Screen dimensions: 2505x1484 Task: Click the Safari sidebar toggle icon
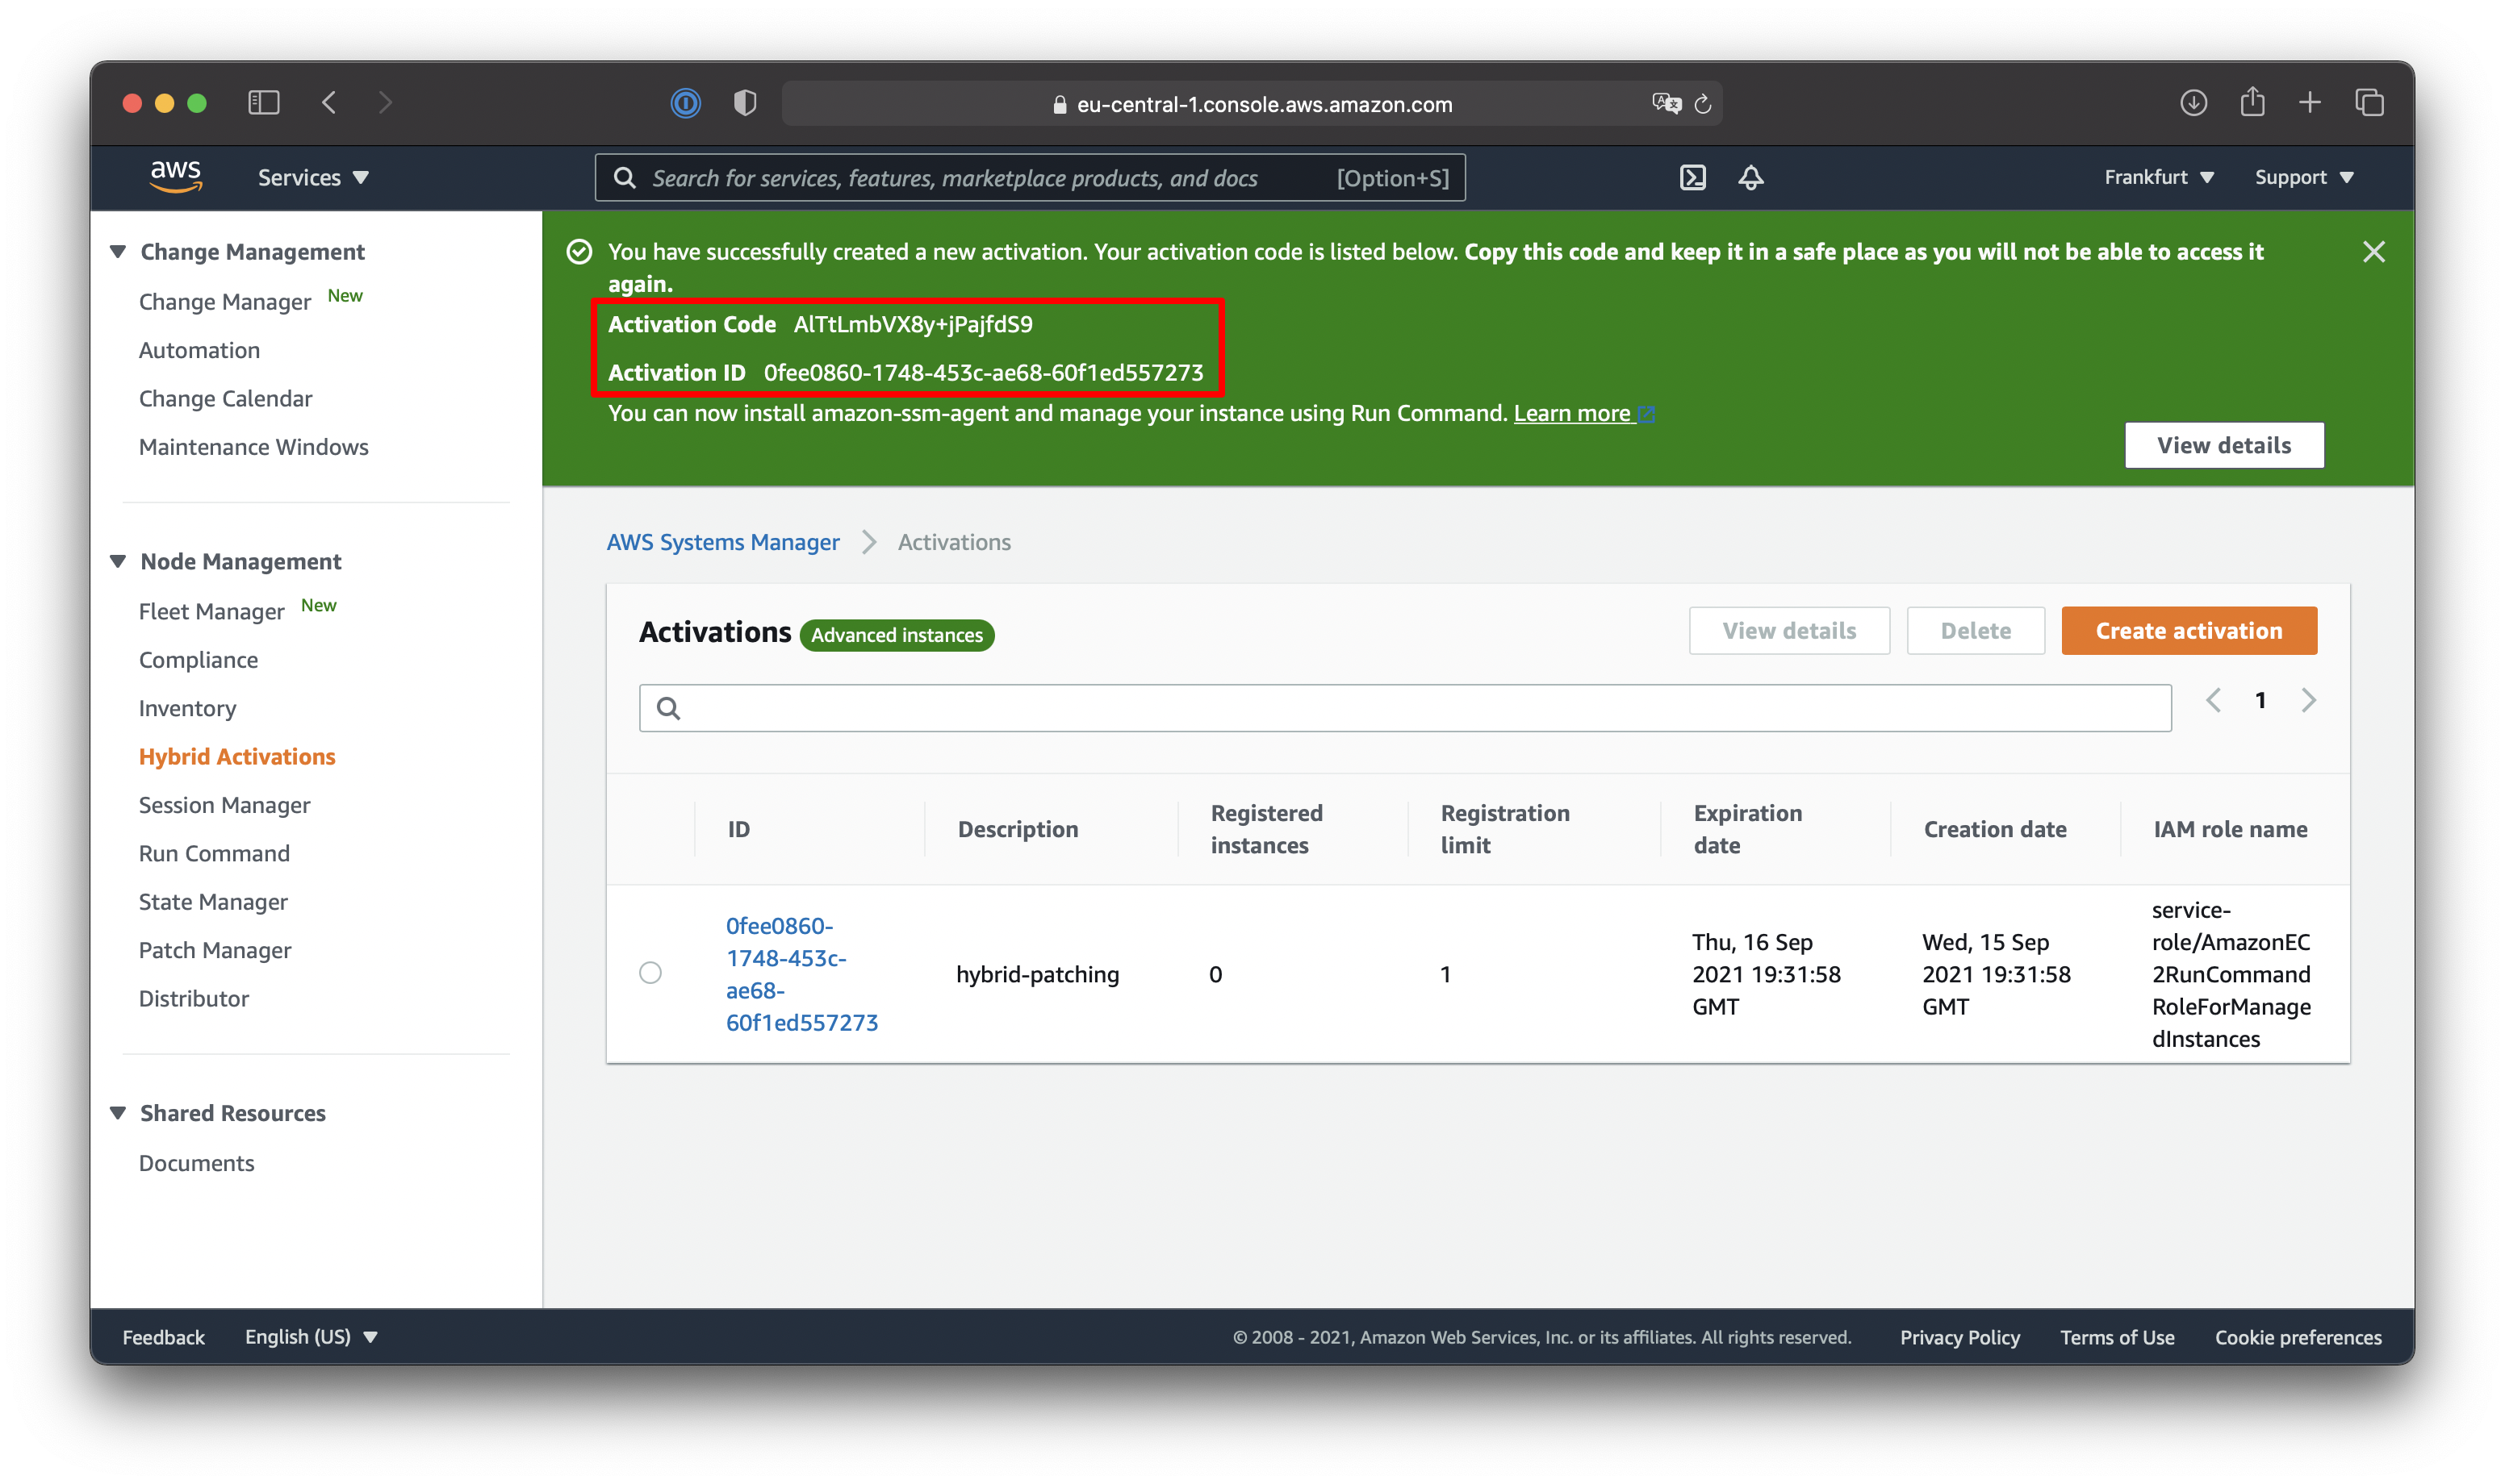coord(264,102)
